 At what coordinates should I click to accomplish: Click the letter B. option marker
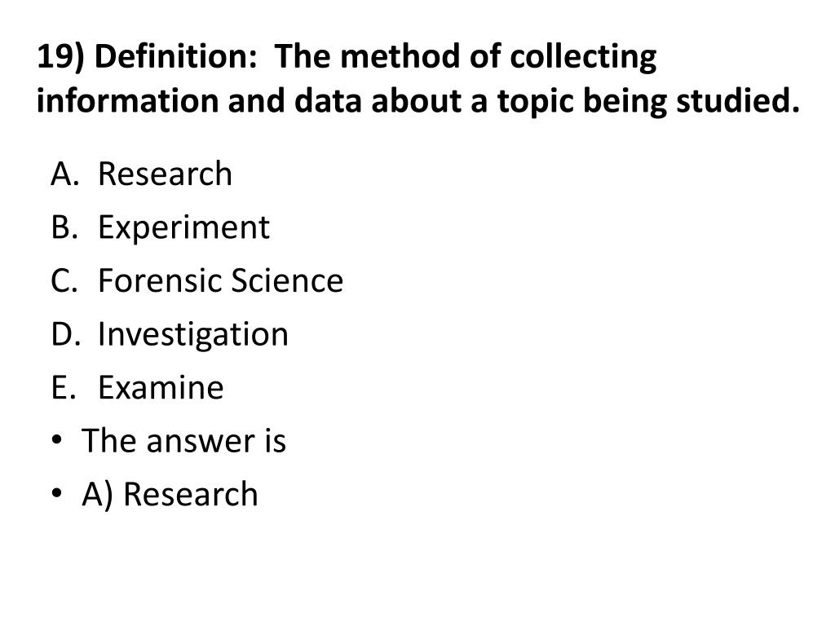coord(63,228)
